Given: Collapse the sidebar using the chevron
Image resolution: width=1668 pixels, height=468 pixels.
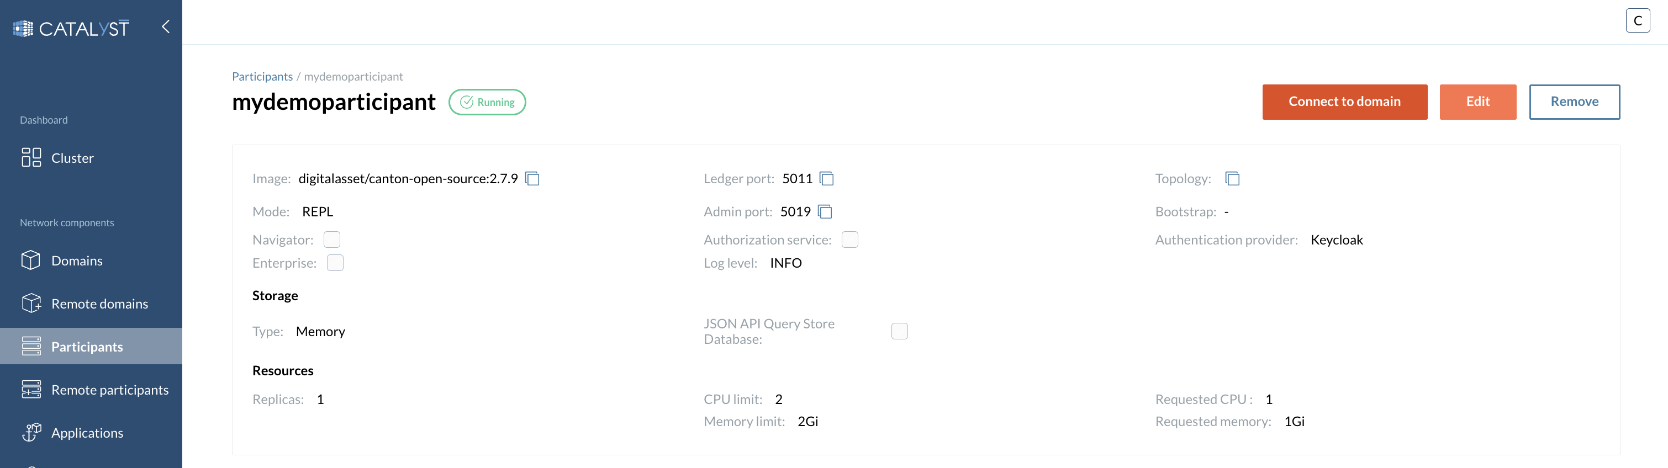Looking at the screenshot, I should [165, 26].
